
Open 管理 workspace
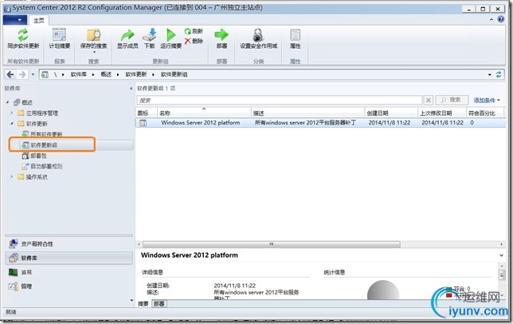coord(69,286)
